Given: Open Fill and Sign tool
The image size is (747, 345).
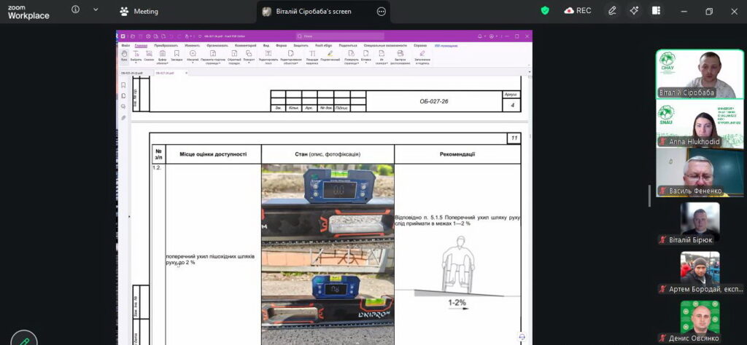Looking at the screenshot, I should pyautogui.click(x=422, y=56).
